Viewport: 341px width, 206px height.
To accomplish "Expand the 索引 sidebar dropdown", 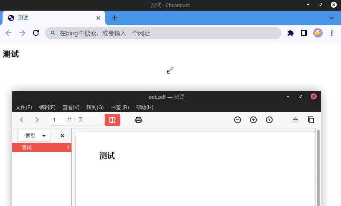I will pos(34,136).
